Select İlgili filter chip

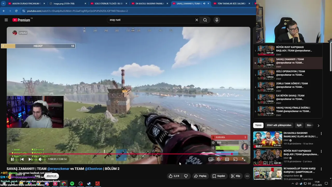click(x=299, y=125)
